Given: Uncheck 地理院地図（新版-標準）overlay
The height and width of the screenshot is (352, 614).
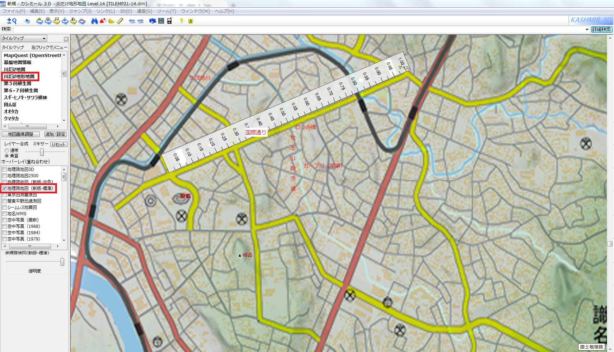Looking at the screenshot, I should (x=5, y=188).
